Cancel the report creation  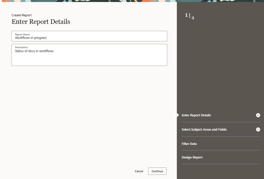(139, 171)
